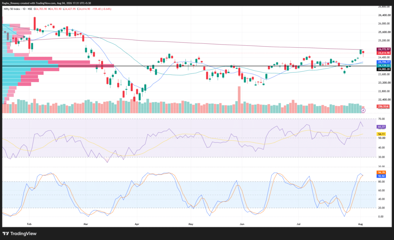Click the purple 61.77 RSI value label
394x240 pixels.
381,127
